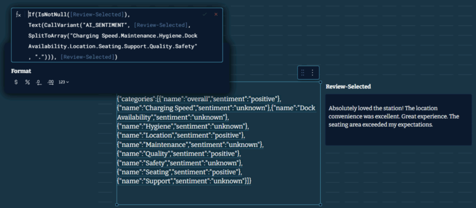The height and width of the screenshot is (208, 476).
Task: Grab the six-dot drag handle above element
Action: [303, 72]
